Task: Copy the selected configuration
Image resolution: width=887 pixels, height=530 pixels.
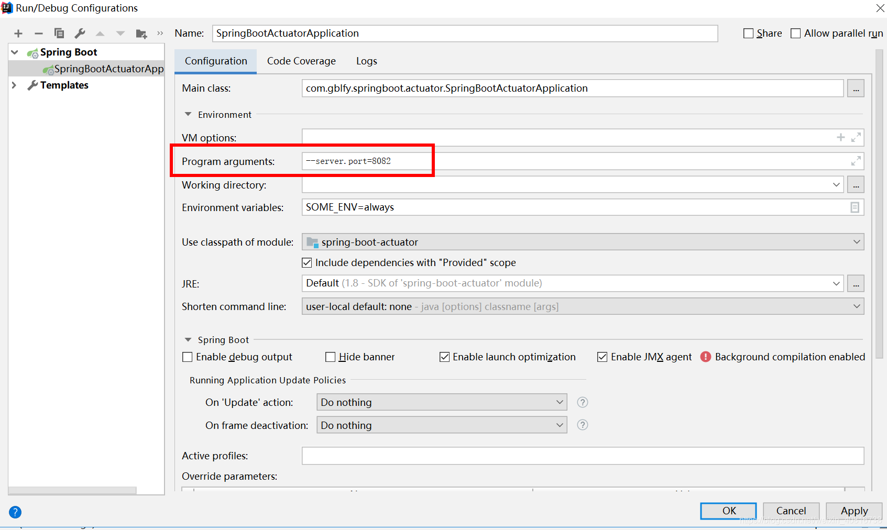Action: coord(59,34)
